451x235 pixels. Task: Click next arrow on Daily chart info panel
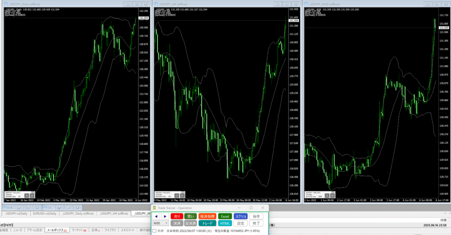pos(32,196)
